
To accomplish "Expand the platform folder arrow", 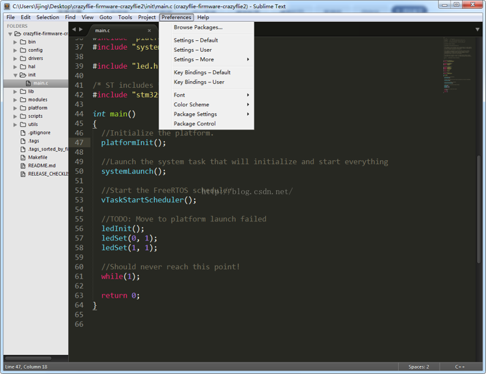I will click(x=15, y=108).
